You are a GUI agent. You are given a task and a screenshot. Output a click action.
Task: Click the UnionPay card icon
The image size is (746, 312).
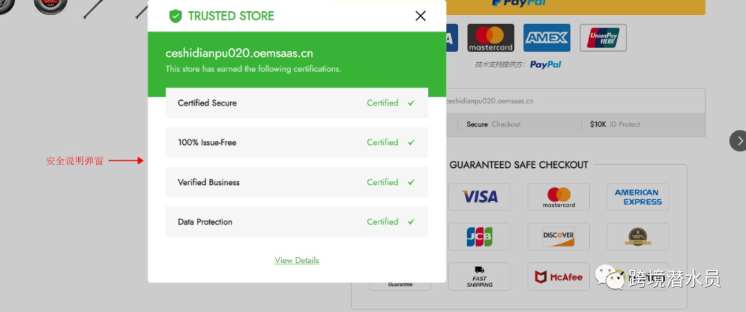coord(603,37)
